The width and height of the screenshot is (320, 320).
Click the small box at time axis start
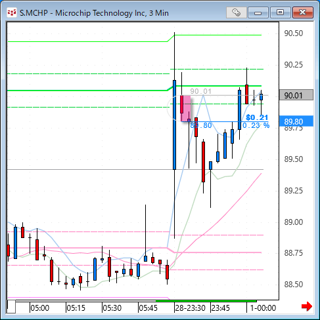(x=11, y=307)
